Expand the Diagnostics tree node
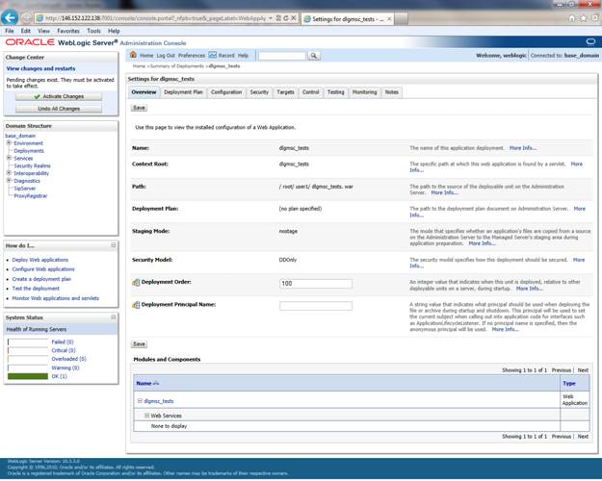 (x=9, y=181)
